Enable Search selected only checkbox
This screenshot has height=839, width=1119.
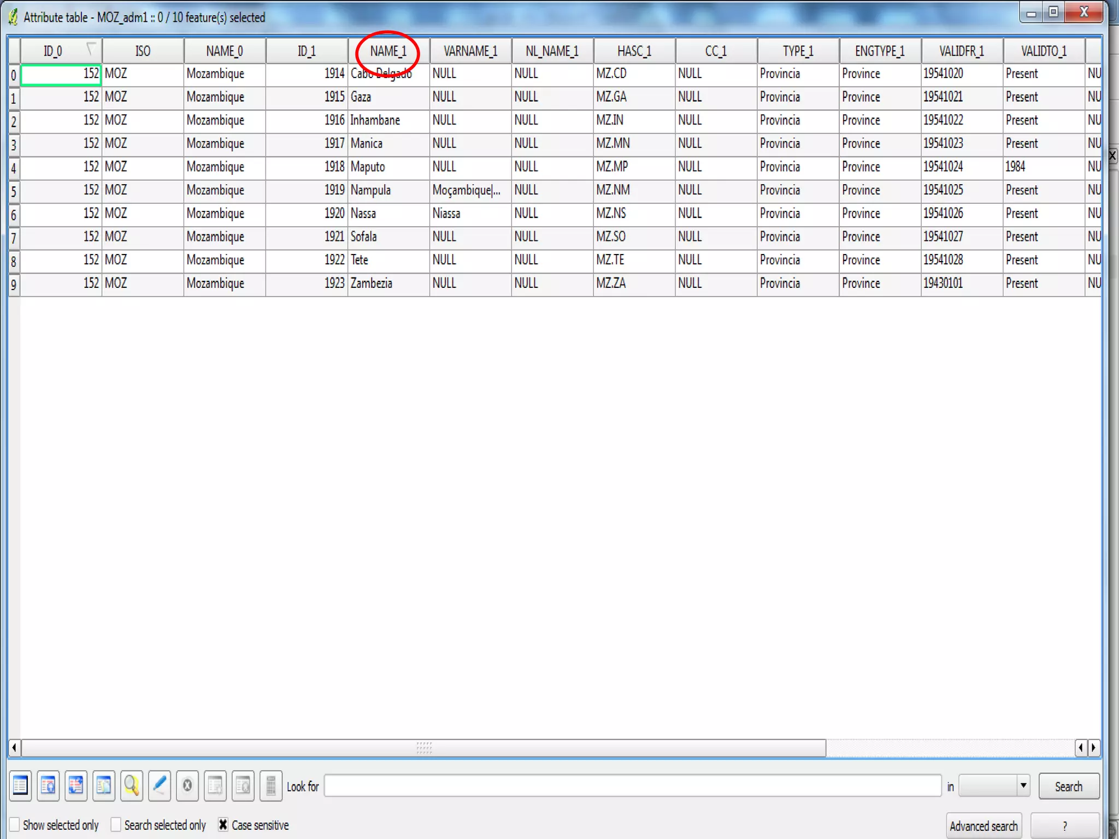point(116,824)
